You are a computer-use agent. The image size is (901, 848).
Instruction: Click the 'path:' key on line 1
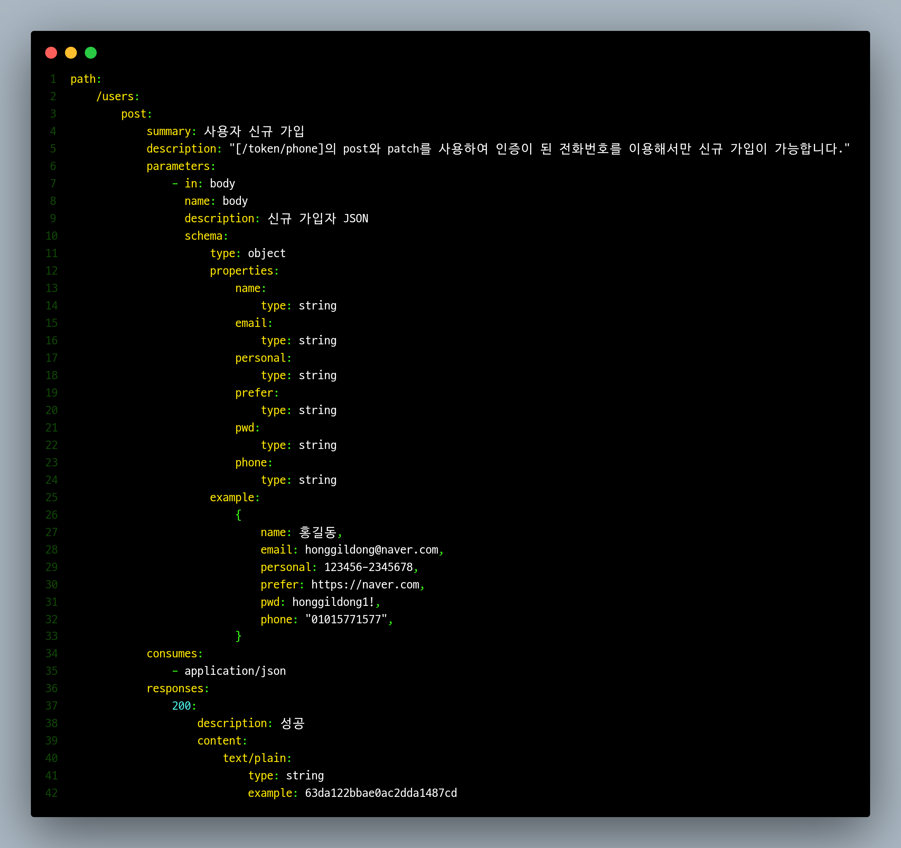point(86,79)
